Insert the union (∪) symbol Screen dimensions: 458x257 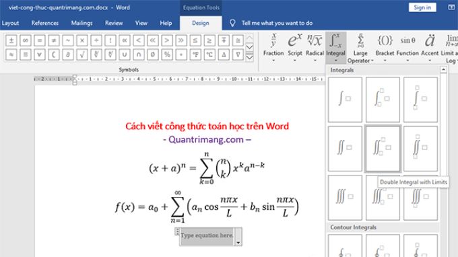pyautogui.click(x=125, y=54)
